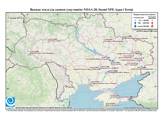The image size is (163, 115).
Task: Click the large red circle legend symbol
Action: click(x=152, y=23)
